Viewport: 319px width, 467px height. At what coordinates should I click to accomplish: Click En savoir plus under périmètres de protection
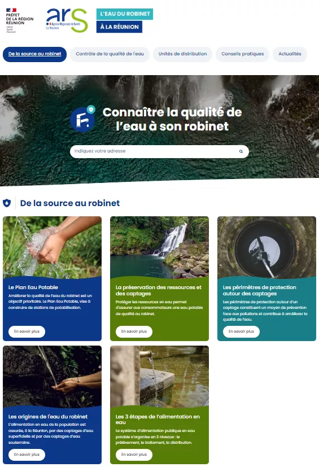point(241,331)
